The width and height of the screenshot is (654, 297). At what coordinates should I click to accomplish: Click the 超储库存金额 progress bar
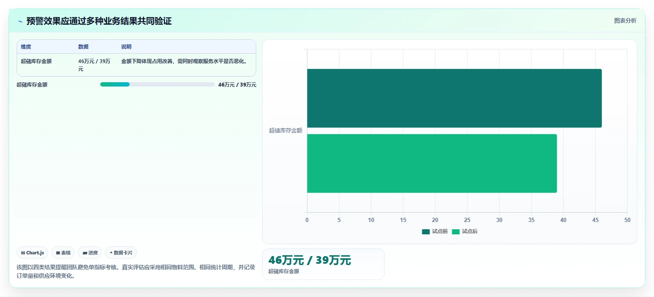(157, 84)
